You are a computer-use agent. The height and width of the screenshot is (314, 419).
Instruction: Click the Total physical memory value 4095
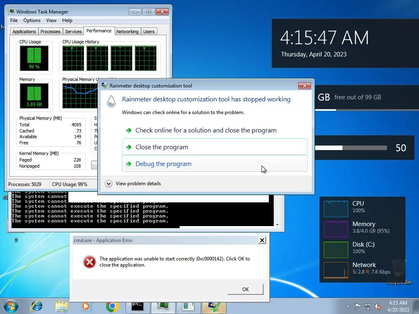(x=77, y=125)
